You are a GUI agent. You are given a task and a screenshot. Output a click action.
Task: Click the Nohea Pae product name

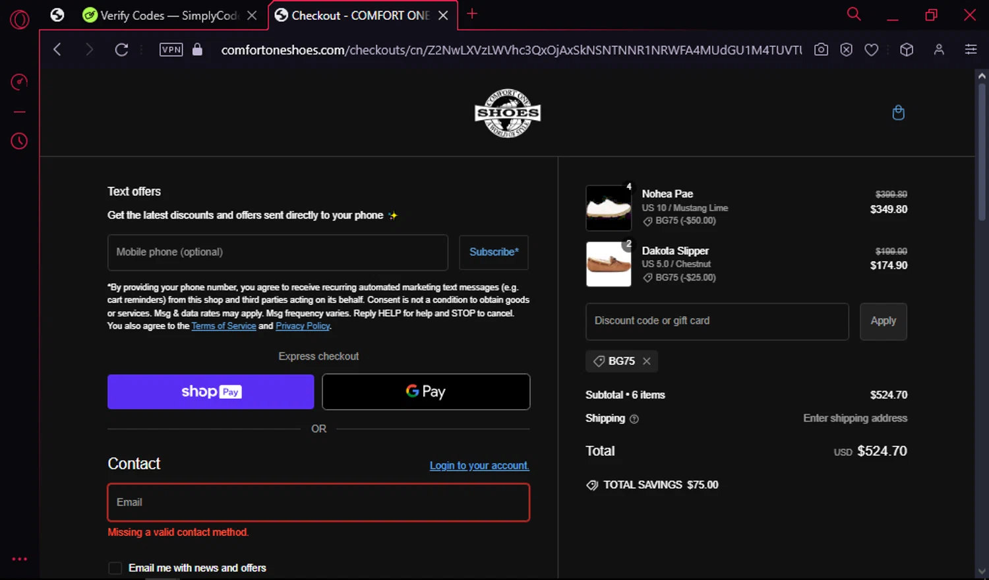point(667,194)
